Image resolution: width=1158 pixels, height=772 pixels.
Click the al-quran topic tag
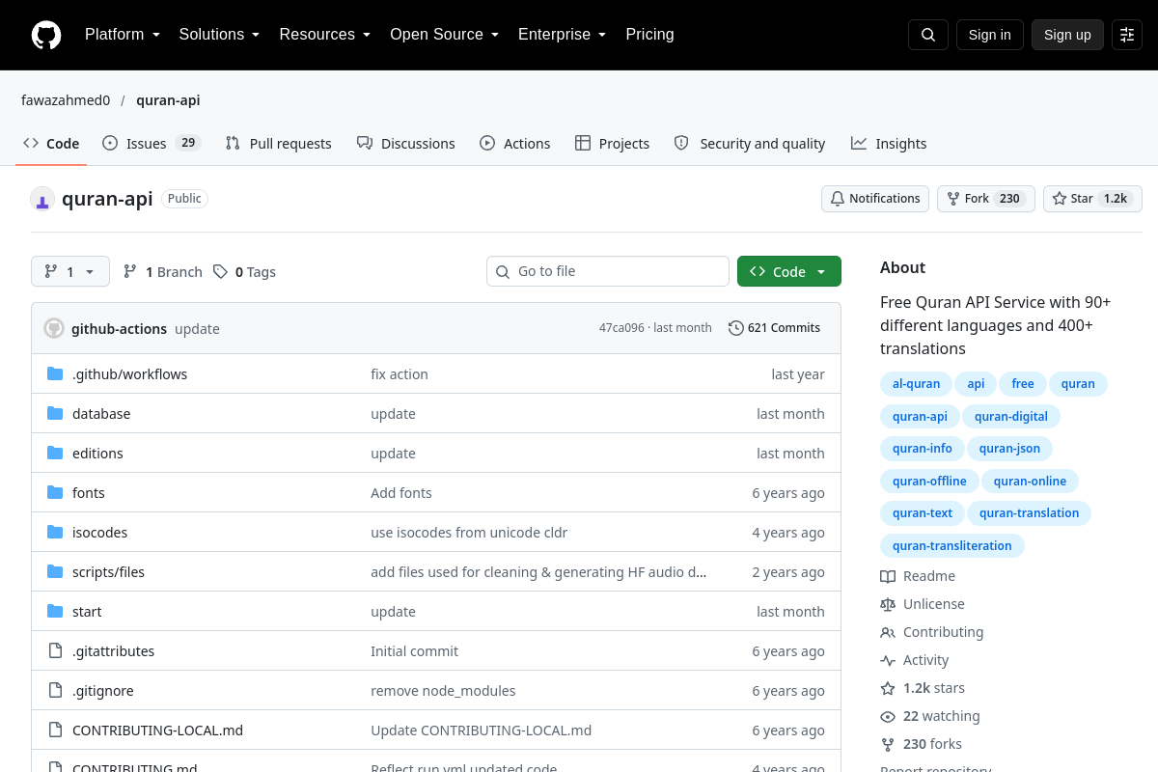[x=917, y=384]
